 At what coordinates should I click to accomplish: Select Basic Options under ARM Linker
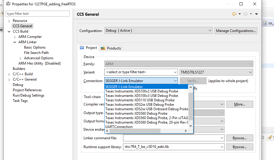[35, 47]
